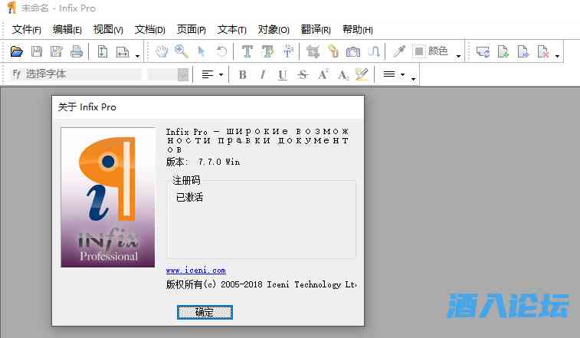This screenshot has height=338, width=580.
Task: Click the Print icon in toolbar
Action: (77, 51)
